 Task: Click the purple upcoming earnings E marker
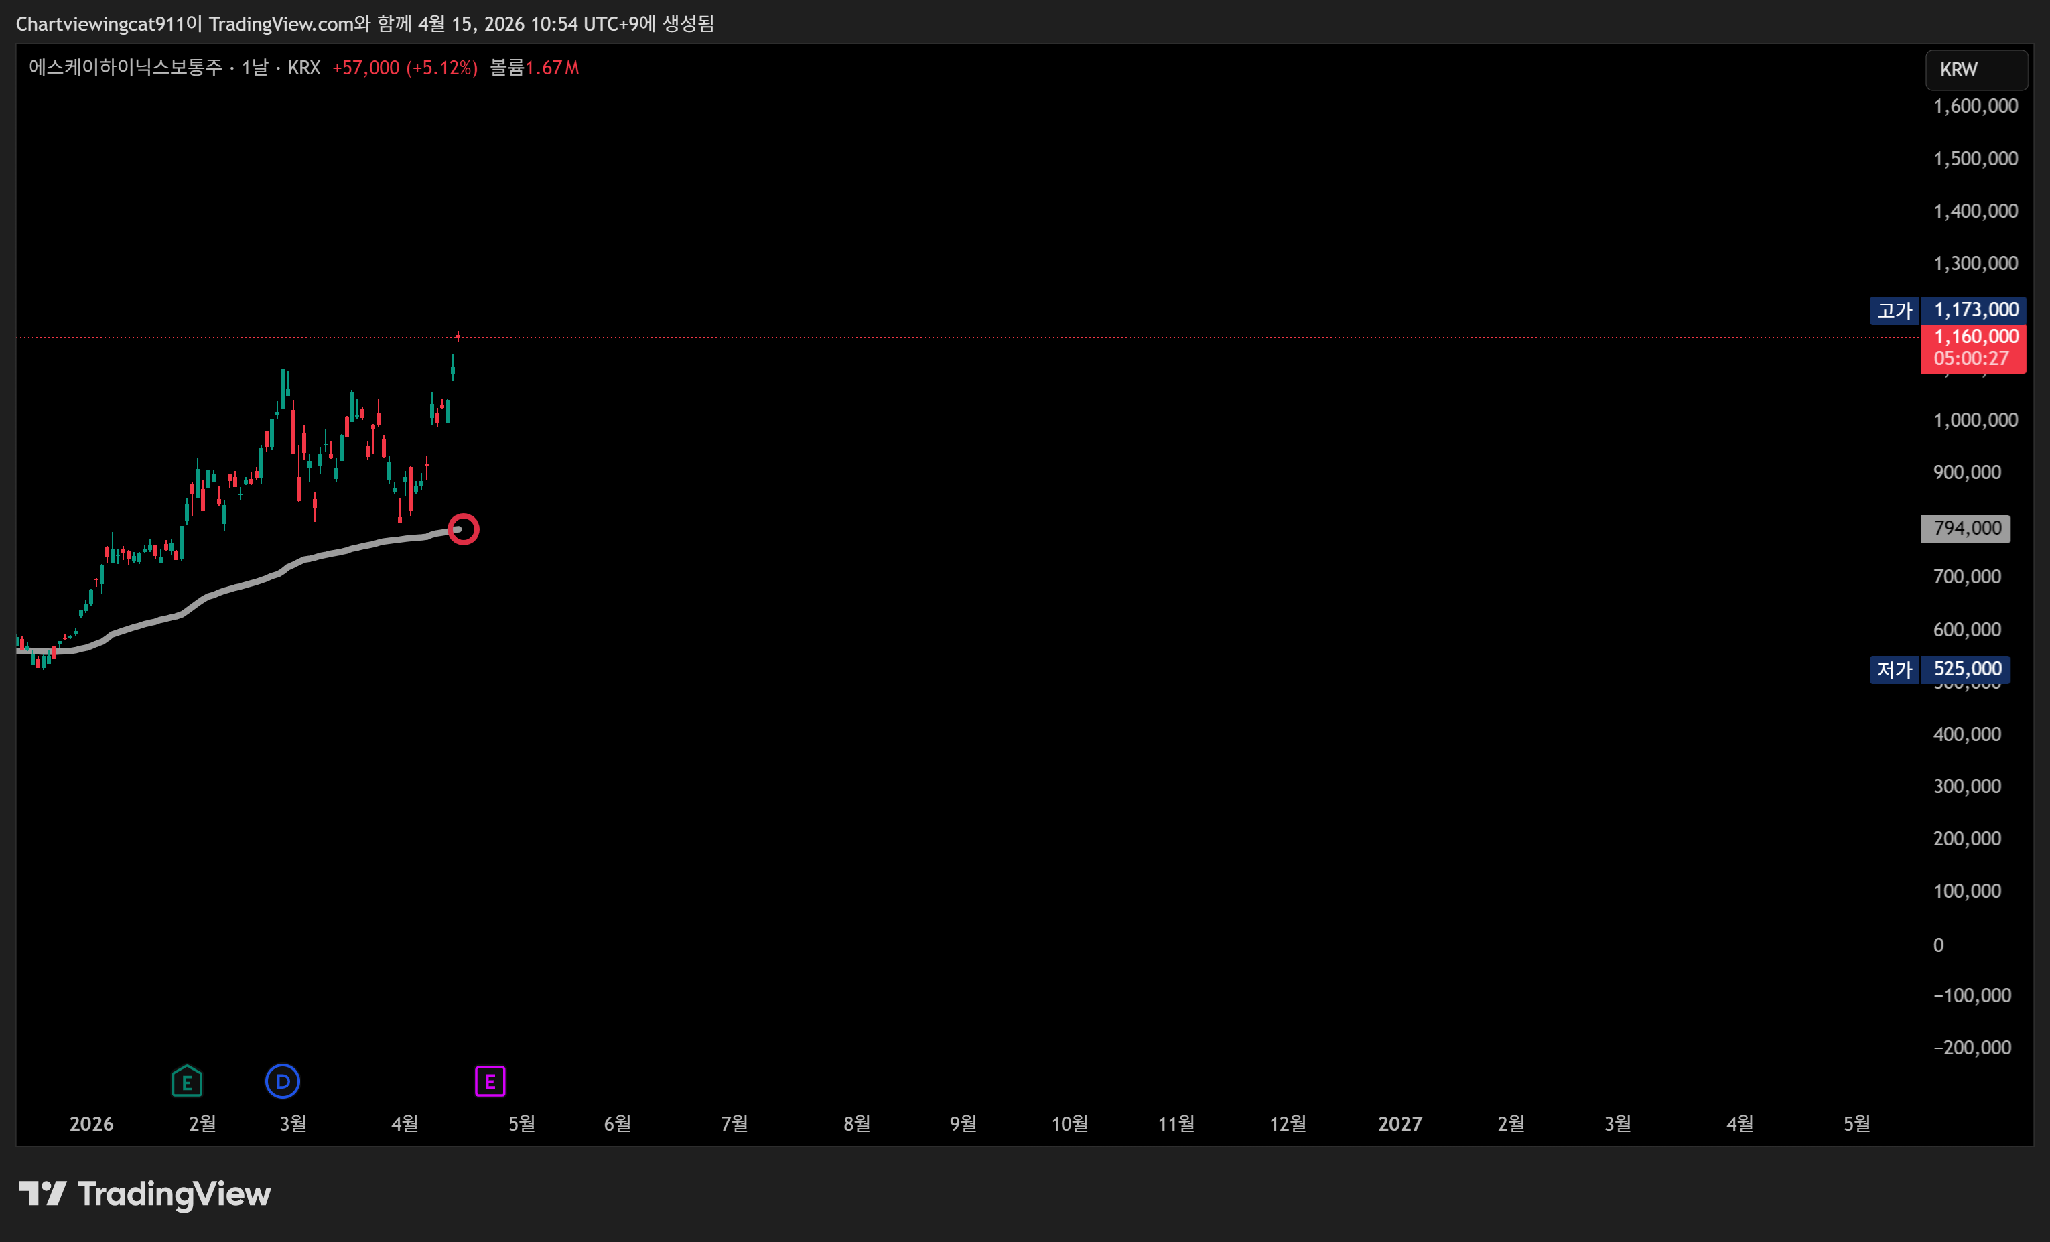pyautogui.click(x=490, y=1081)
